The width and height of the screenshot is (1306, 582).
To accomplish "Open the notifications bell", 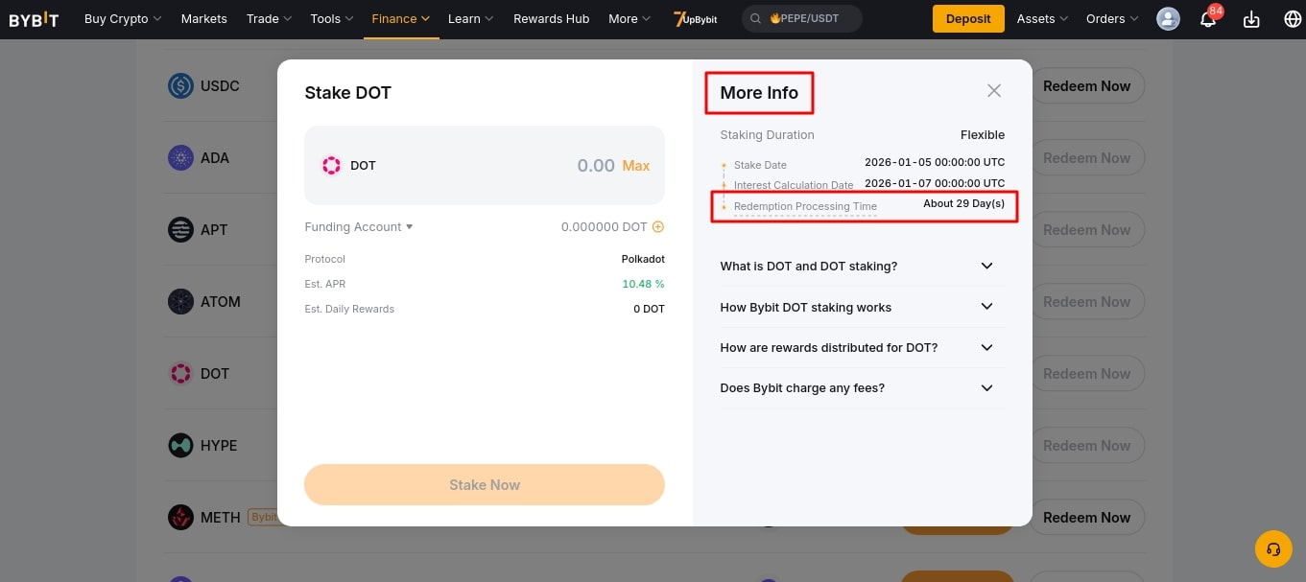I will pos(1208,19).
